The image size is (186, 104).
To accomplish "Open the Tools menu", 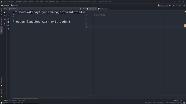I will tap(42, 2).
